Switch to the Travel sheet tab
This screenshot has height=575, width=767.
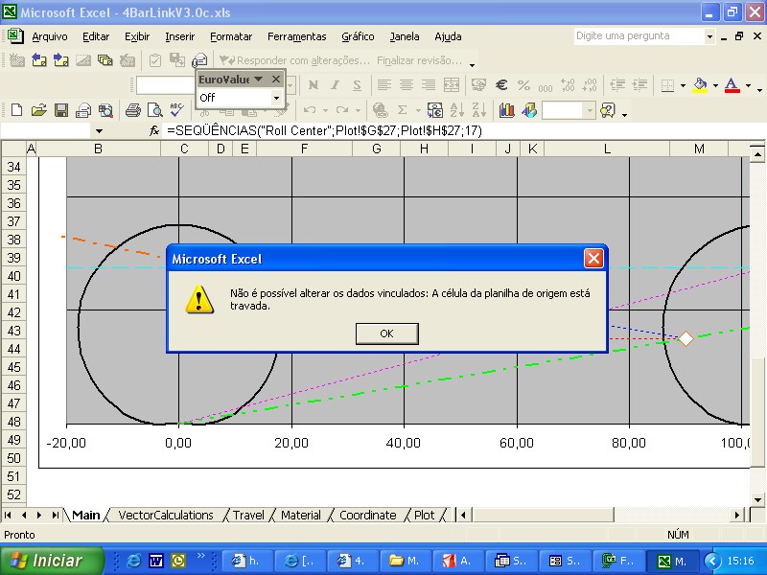pyautogui.click(x=248, y=515)
